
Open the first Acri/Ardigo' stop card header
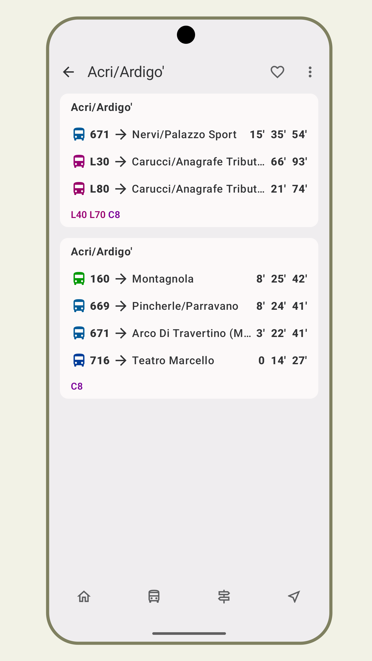click(102, 107)
